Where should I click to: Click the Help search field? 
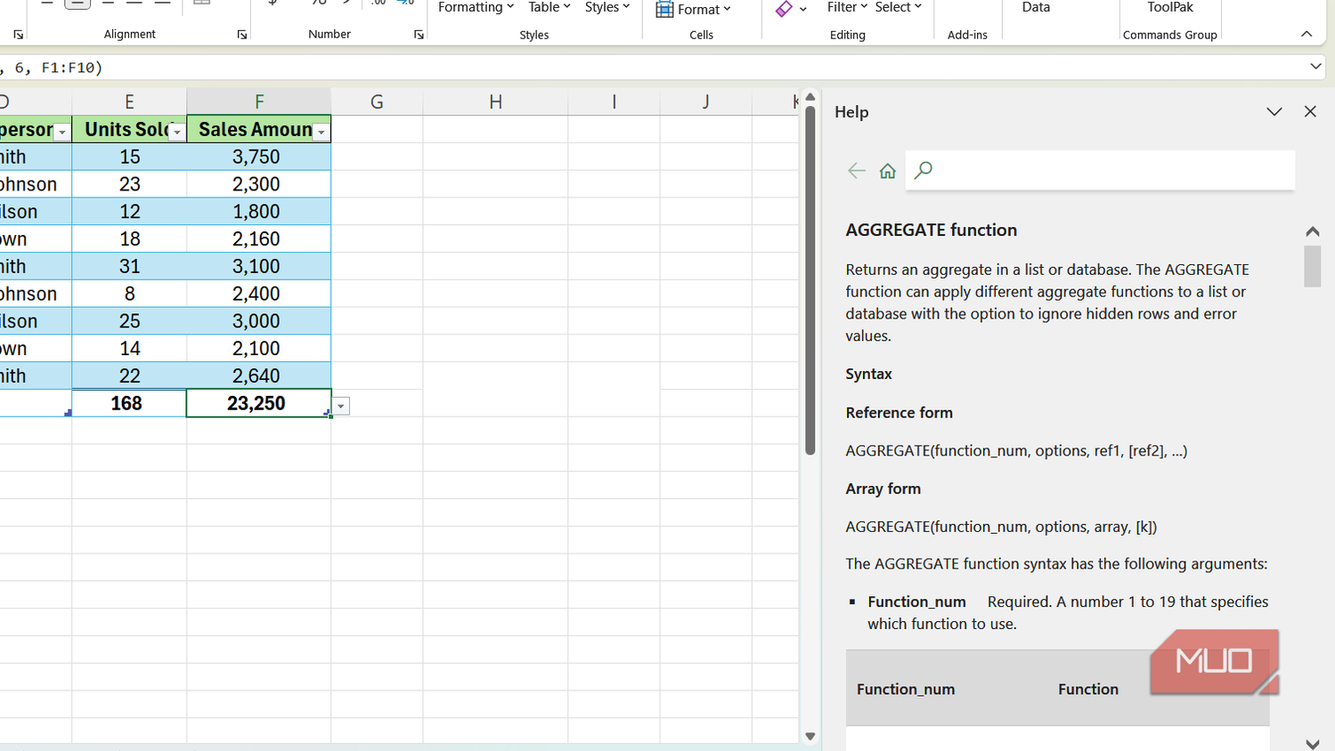[1100, 170]
